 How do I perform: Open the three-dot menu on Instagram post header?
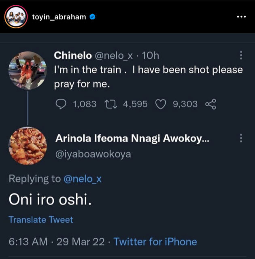[x=241, y=17]
